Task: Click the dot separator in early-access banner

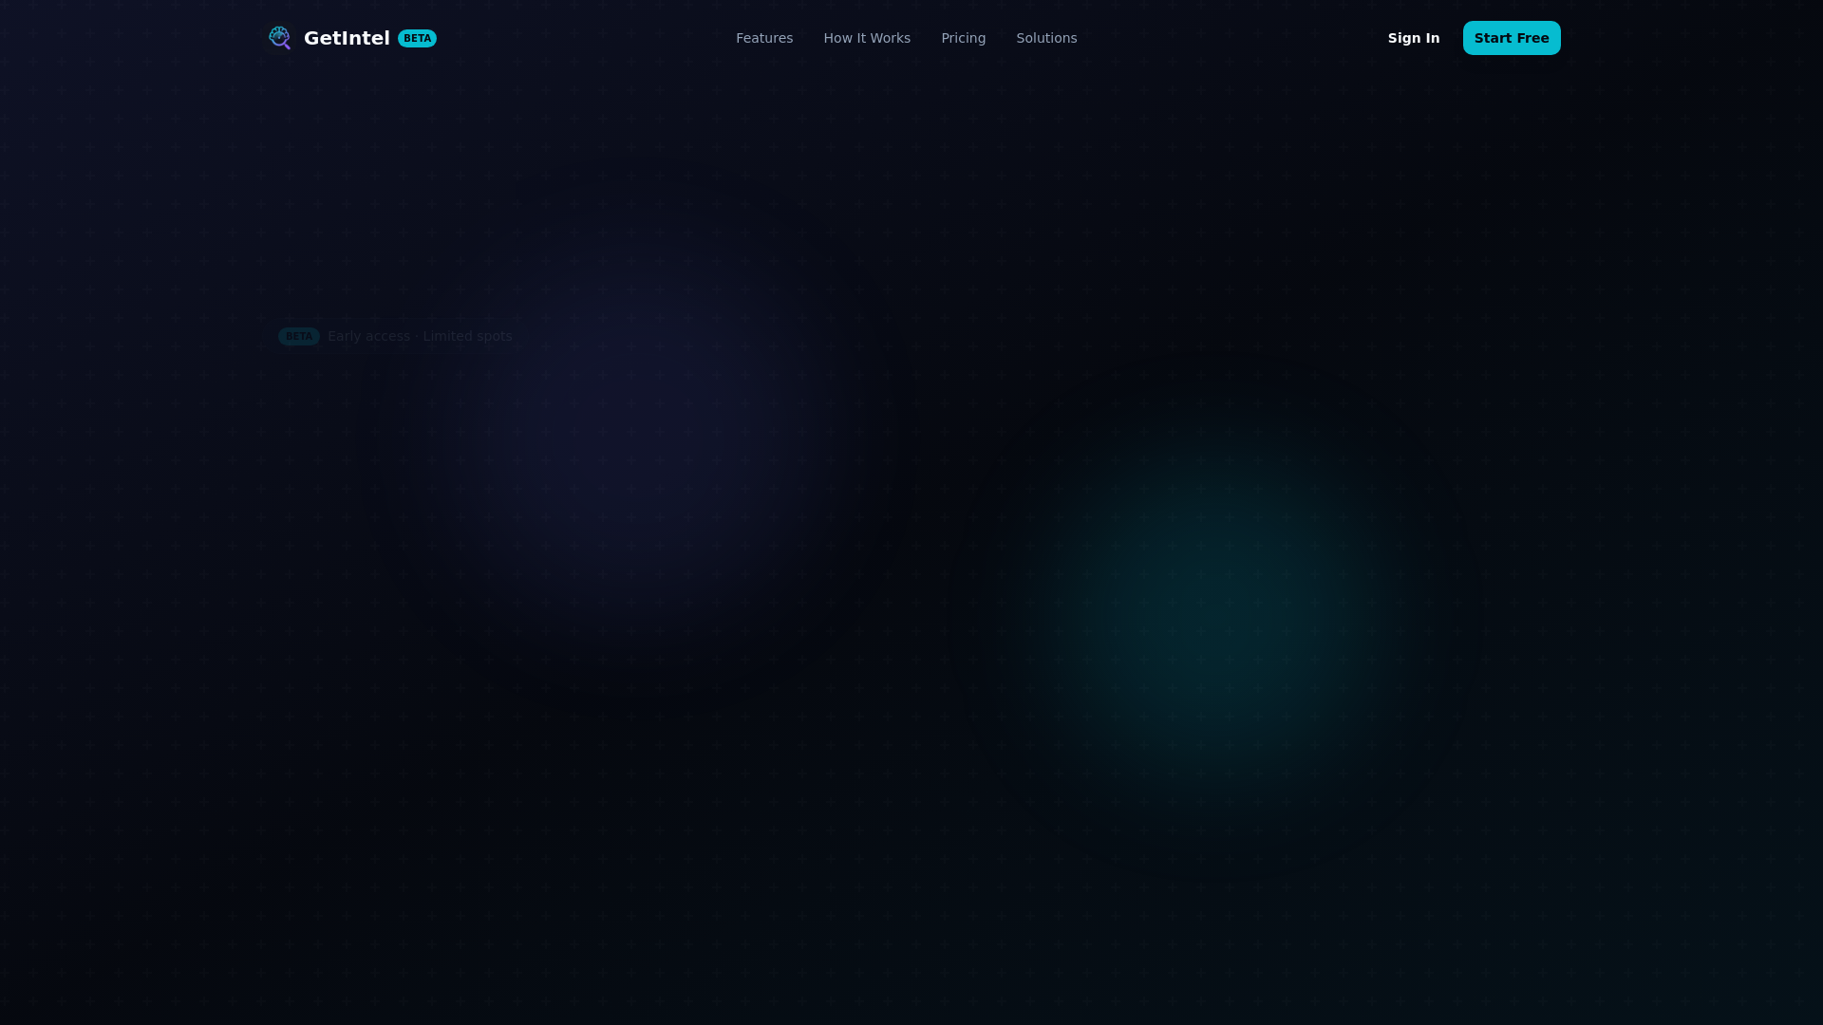Action: [416, 337]
